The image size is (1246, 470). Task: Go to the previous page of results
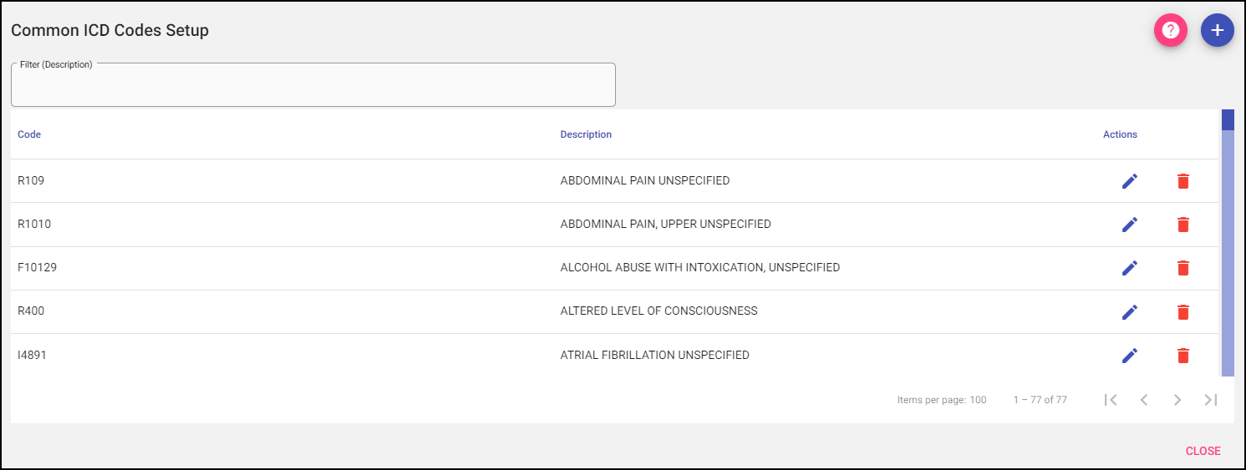click(1144, 400)
